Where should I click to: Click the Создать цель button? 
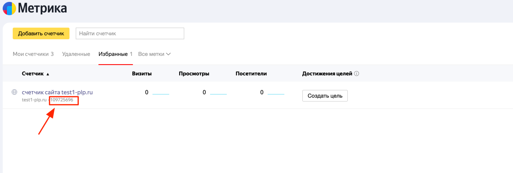pyautogui.click(x=325, y=96)
